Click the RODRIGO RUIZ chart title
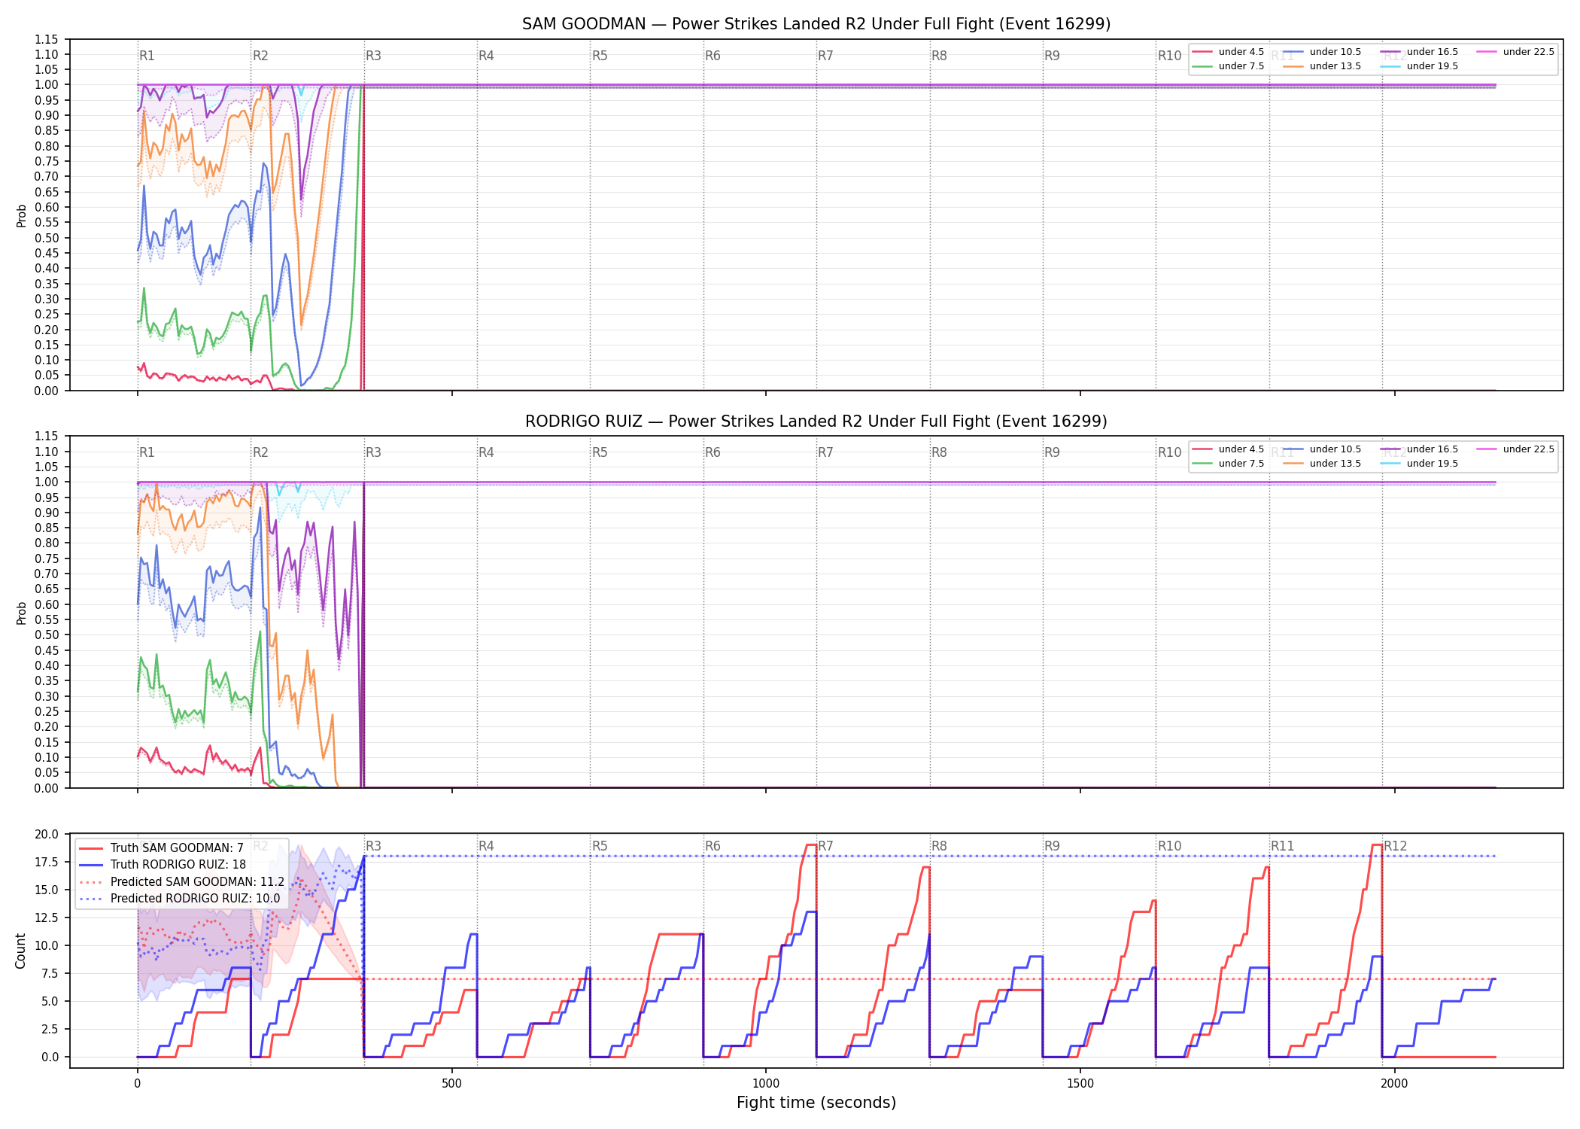 click(816, 421)
